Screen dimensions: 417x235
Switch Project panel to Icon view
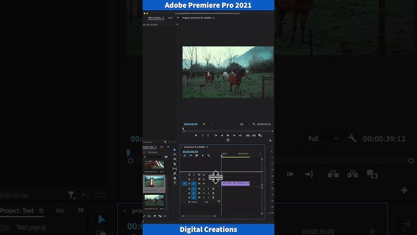155,216
